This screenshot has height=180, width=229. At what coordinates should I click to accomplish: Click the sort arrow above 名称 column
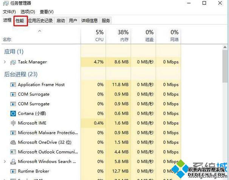[x=40, y=31]
